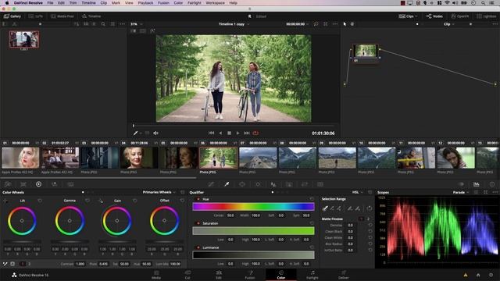Open the Scopes options three-dot menu
This screenshot has height=281, width=500.
(495, 193)
